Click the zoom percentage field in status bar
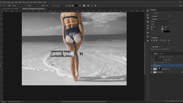183x103 pixels. click(x=3, y=102)
